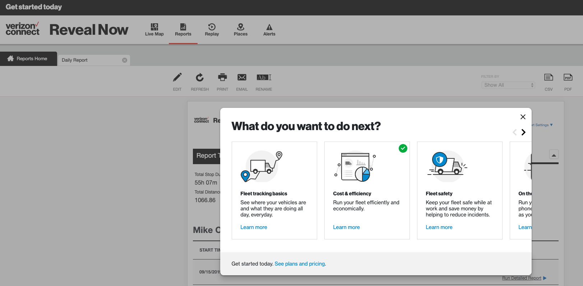Click the Get started today banner
Viewport: 583px width, 286px height.
pos(34,7)
